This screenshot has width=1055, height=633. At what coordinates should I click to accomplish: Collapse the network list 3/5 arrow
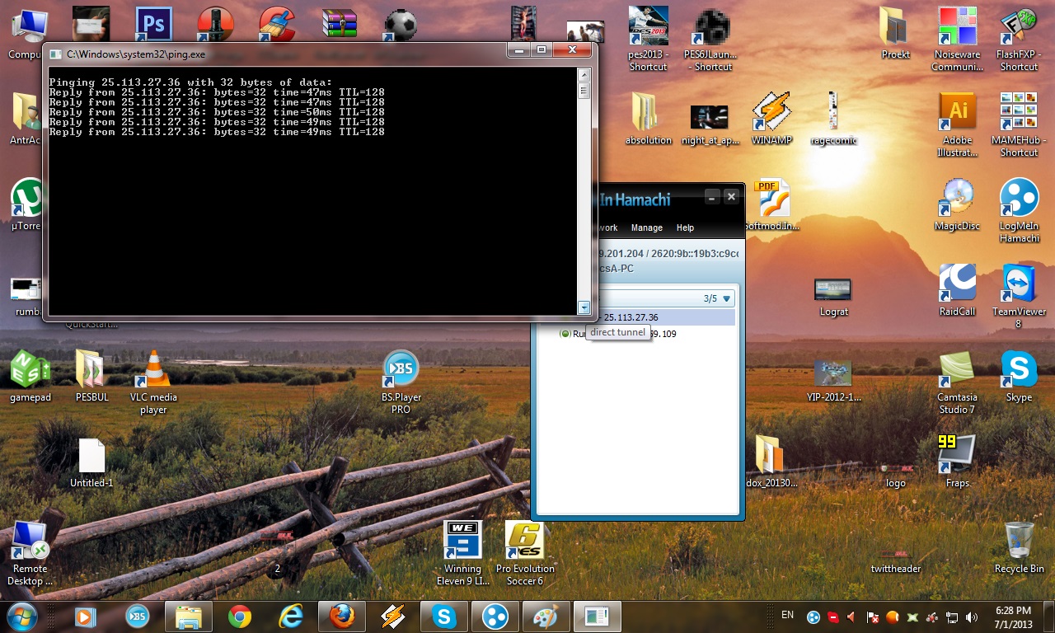point(726,298)
